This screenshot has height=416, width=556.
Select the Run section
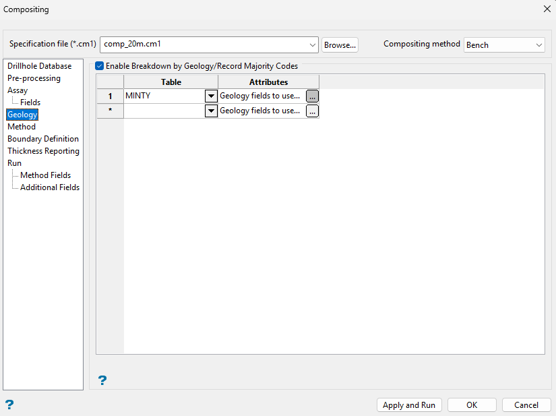(15, 162)
